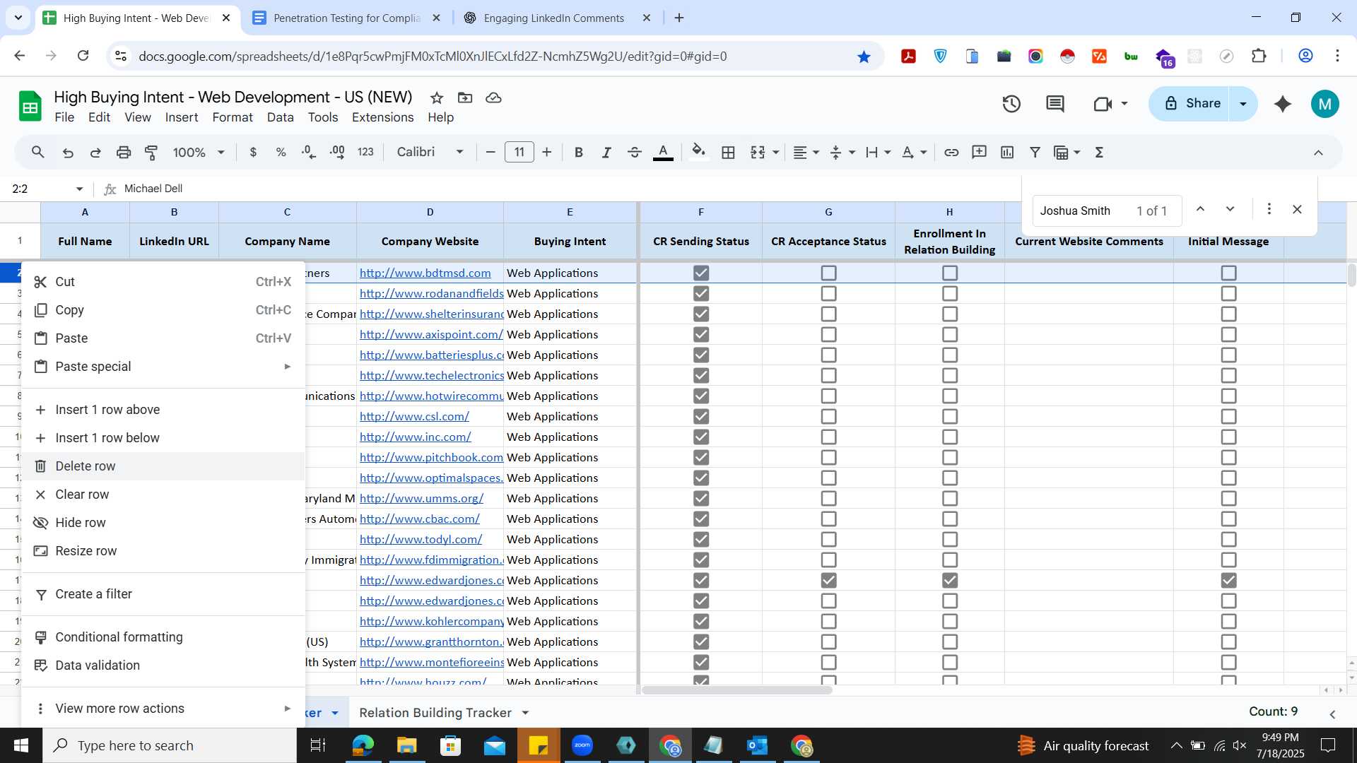
Task: Uncheck Enrollment checkbox in edwardjones row 17
Action: point(950,580)
